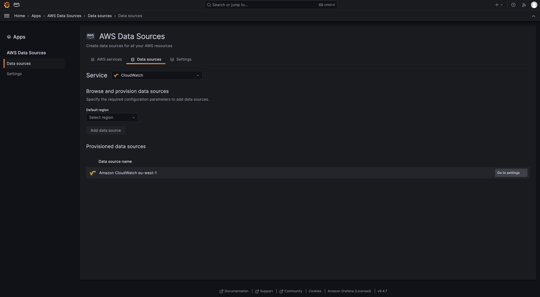Select Settings in the left sidebar
The height and width of the screenshot is (297, 540).
(x=14, y=74)
